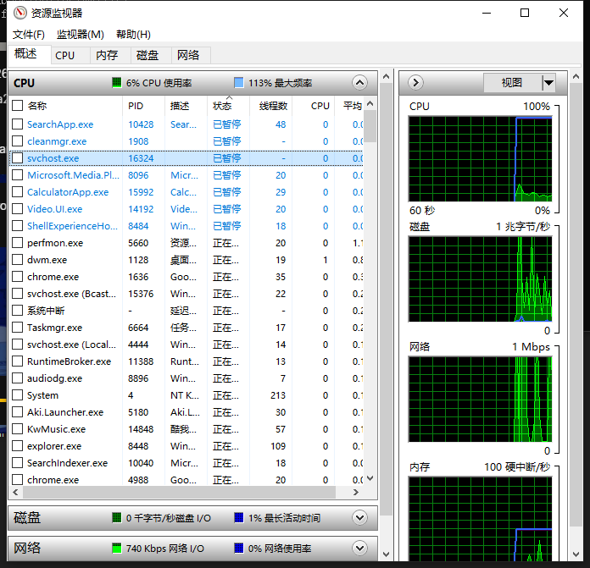Check the Taskmgr.exe checkbox

click(17, 328)
